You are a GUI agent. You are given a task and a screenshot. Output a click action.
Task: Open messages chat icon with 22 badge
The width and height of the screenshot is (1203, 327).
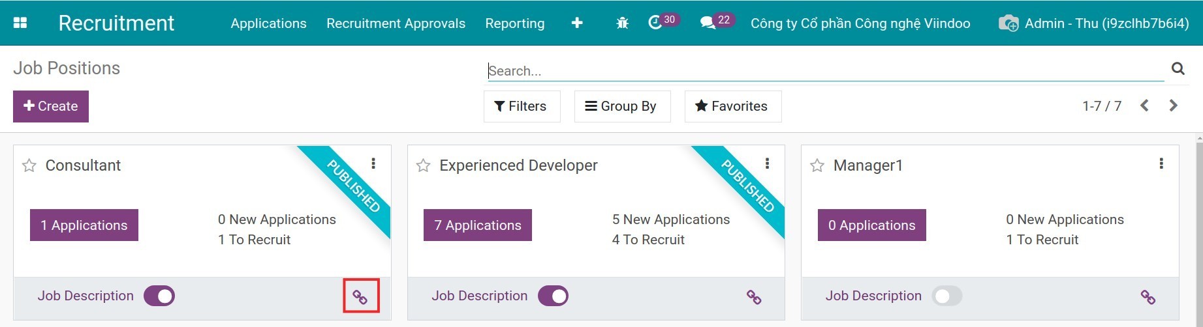click(x=707, y=23)
